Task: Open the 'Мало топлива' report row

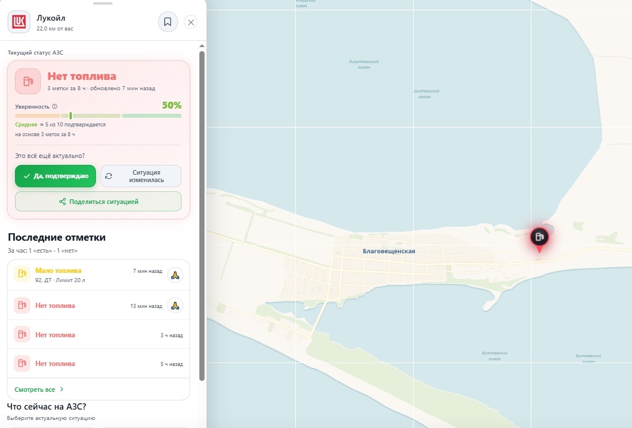Action: click(x=98, y=275)
